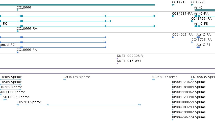Select the SD03145.3prime EST label
This screenshot has width=215, height=121.
click(x=12, y=92)
